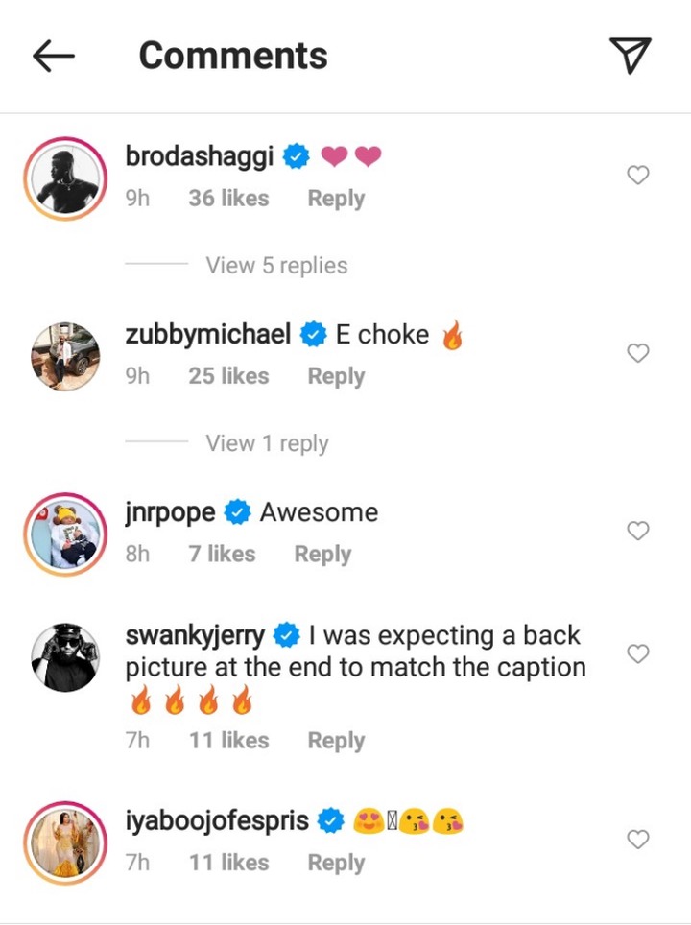Open brodashaggi's profile picture
The height and width of the screenshot is (925, 691).
pyautogui.click(x=65, y=179)
